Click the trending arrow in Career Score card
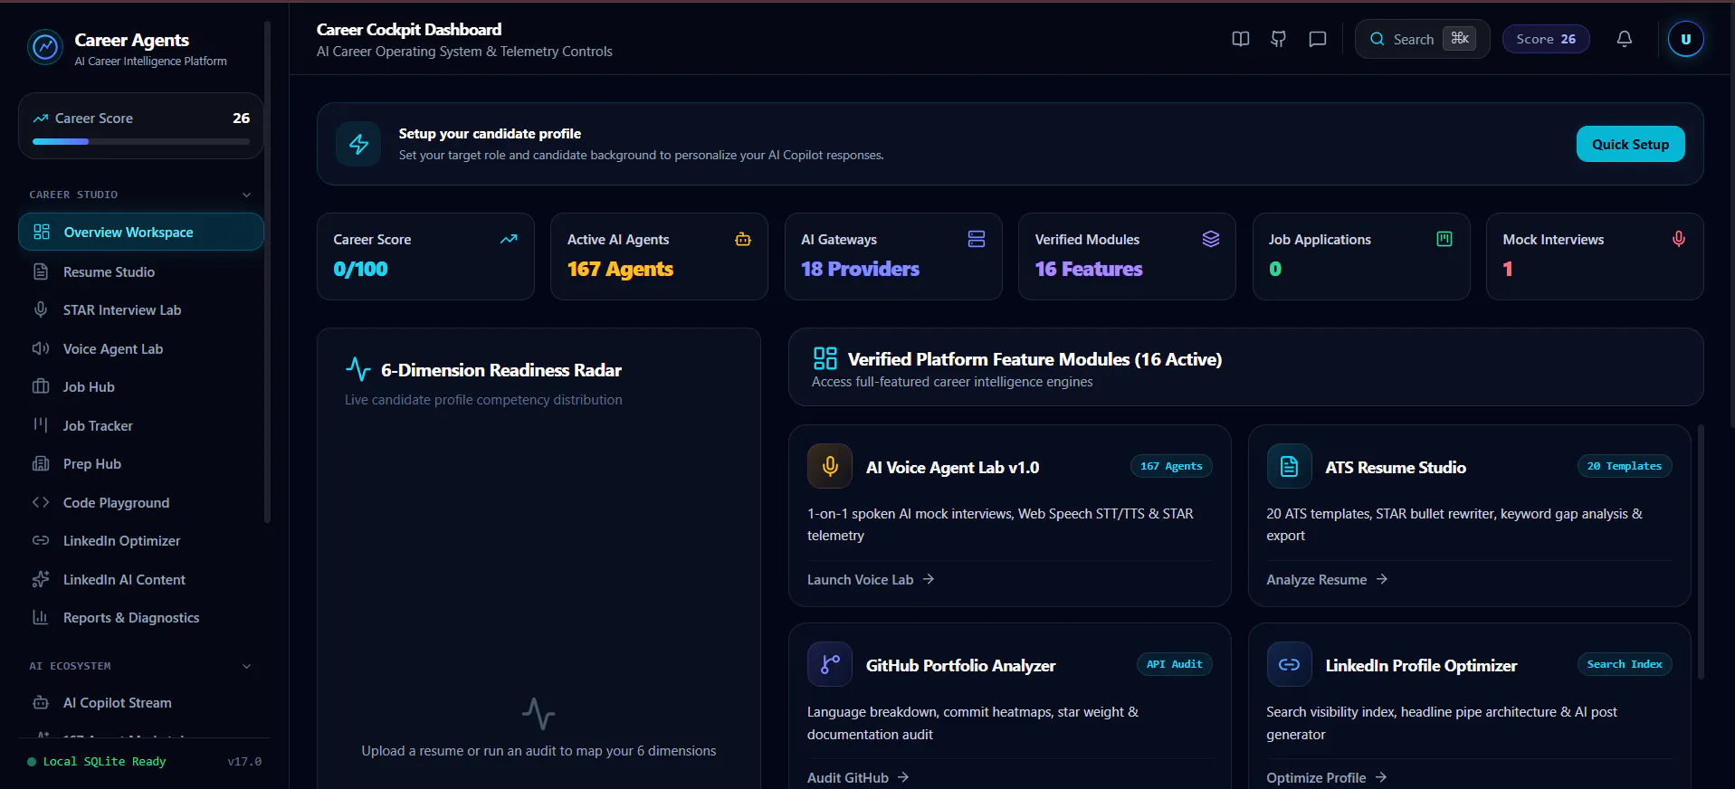This screenshot has height=789, width=1735. [x=509, y=239]
